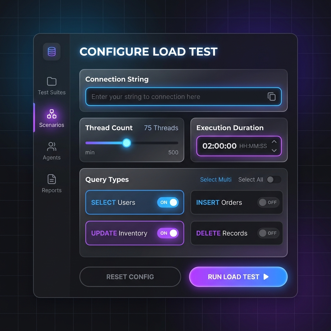Click the Agents label in sidebar
331x331 pixels.
coord(52,158)
